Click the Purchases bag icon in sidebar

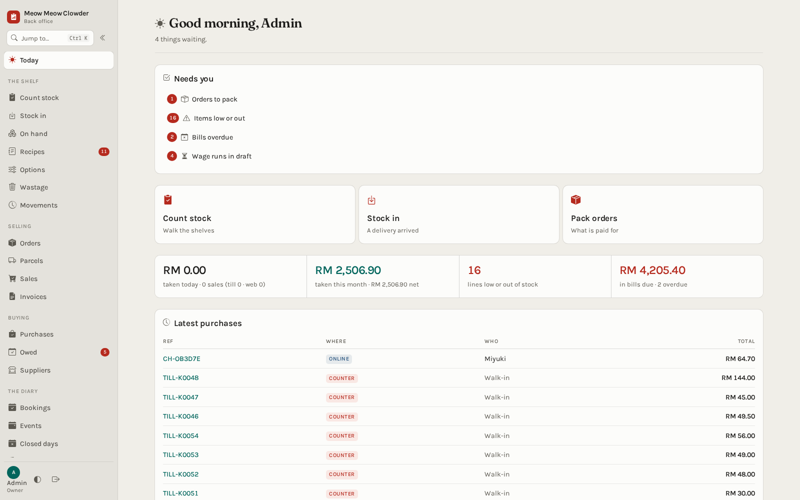(x=12, y=334)
